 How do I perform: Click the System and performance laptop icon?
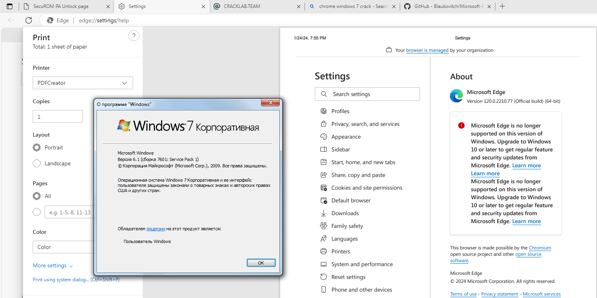pyautogui.click(x=324, y=264)
